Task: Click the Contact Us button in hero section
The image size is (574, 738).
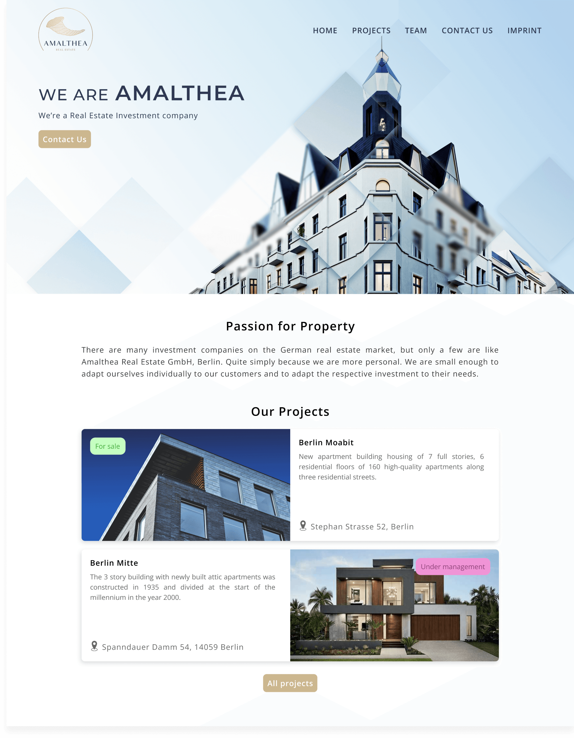Action: [x=64, y=139]
